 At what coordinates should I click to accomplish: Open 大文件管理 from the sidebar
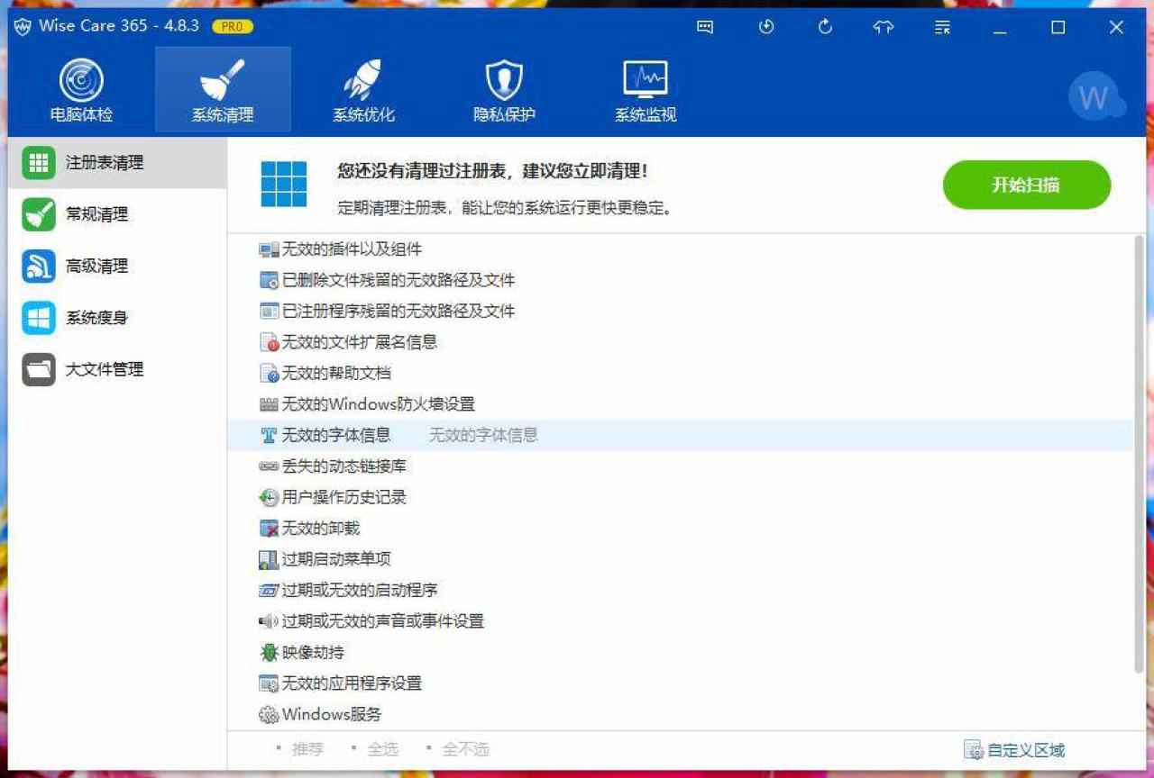pyautogui.click(x=104, y=369)
